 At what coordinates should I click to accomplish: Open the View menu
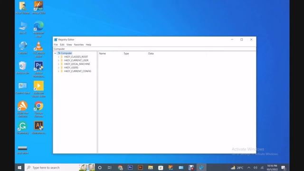pos(69,45)
